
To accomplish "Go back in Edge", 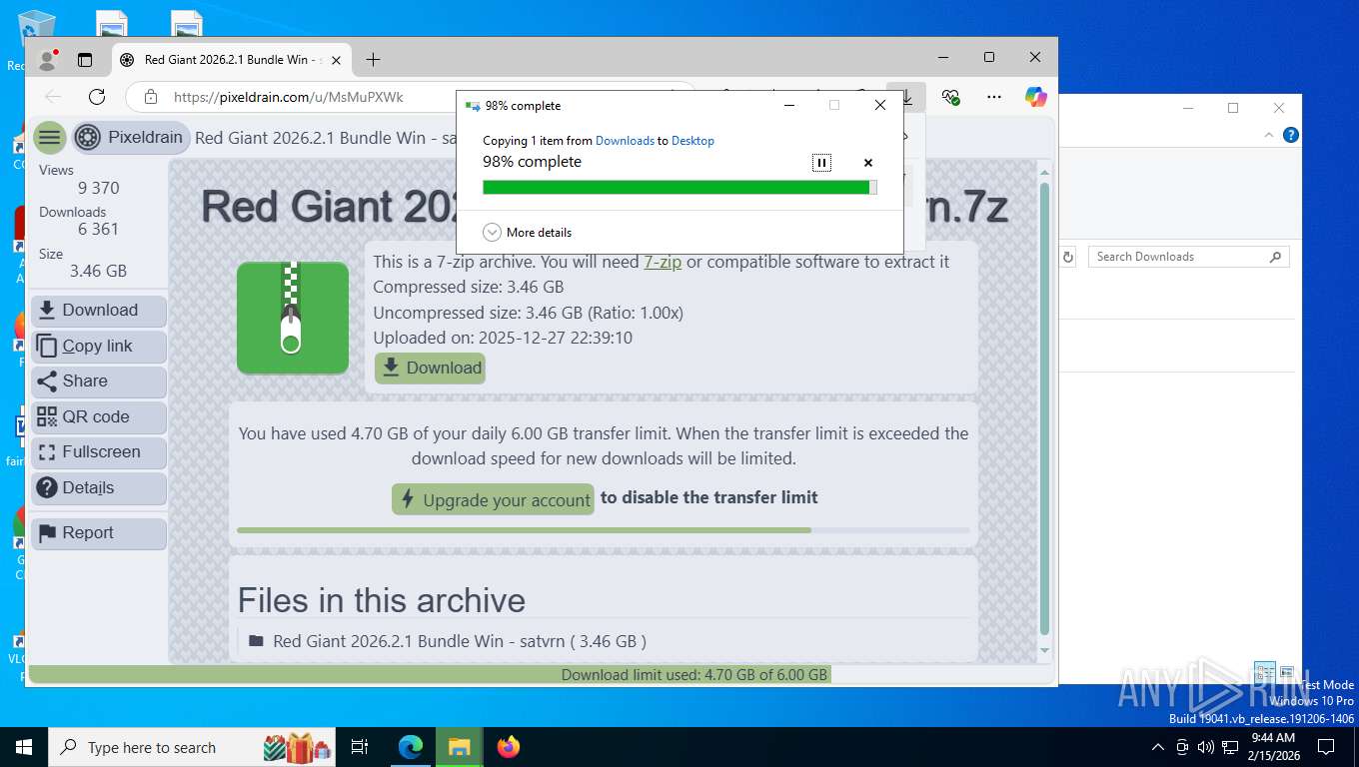I will pos(53,97).
